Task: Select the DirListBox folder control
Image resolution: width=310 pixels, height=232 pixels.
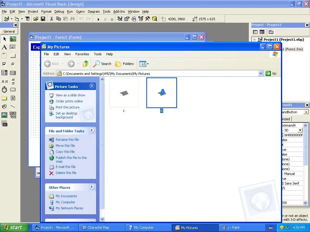Action: tap(4, 98)
